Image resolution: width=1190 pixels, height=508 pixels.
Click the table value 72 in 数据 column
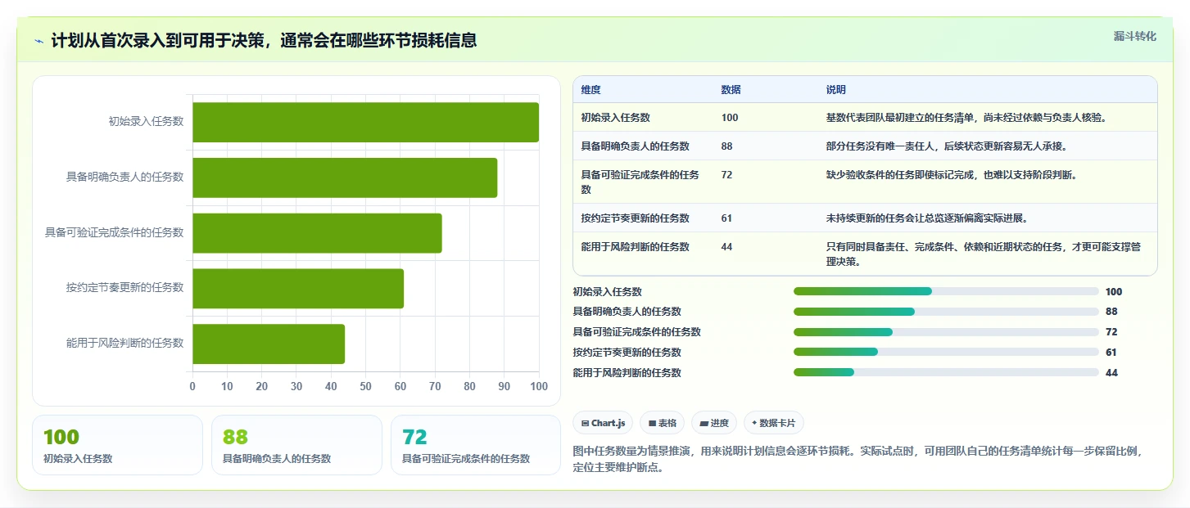[x=727, y=175]
